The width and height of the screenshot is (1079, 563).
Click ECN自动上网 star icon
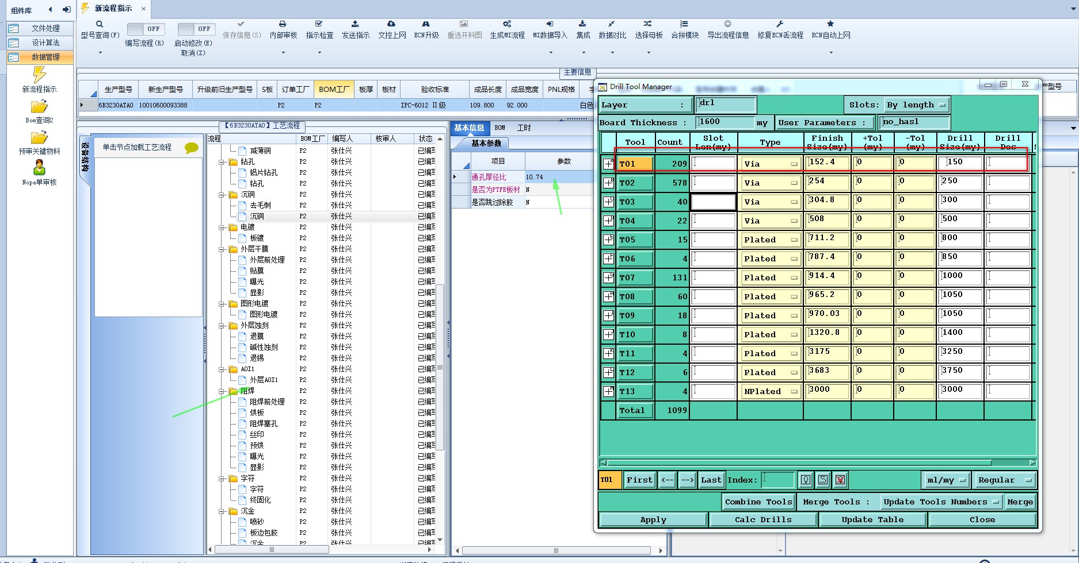[x=830, y=24]
